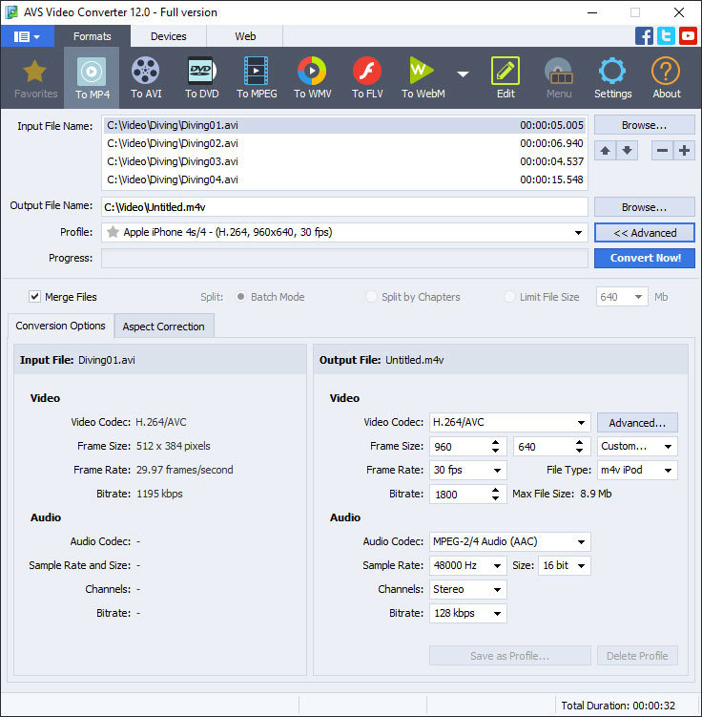The width and height of the screenshot is (702, 717).
Task: Open the audio Bitrate 128 kbps dropdown
Action: tap(467, 613)
